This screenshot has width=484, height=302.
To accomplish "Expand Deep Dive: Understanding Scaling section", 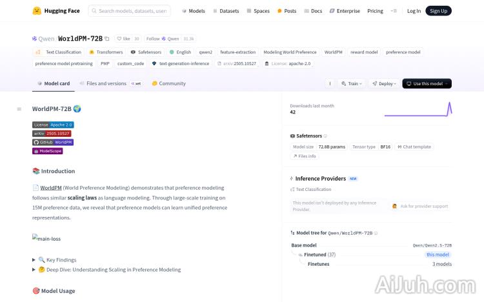I will point(34,270).
